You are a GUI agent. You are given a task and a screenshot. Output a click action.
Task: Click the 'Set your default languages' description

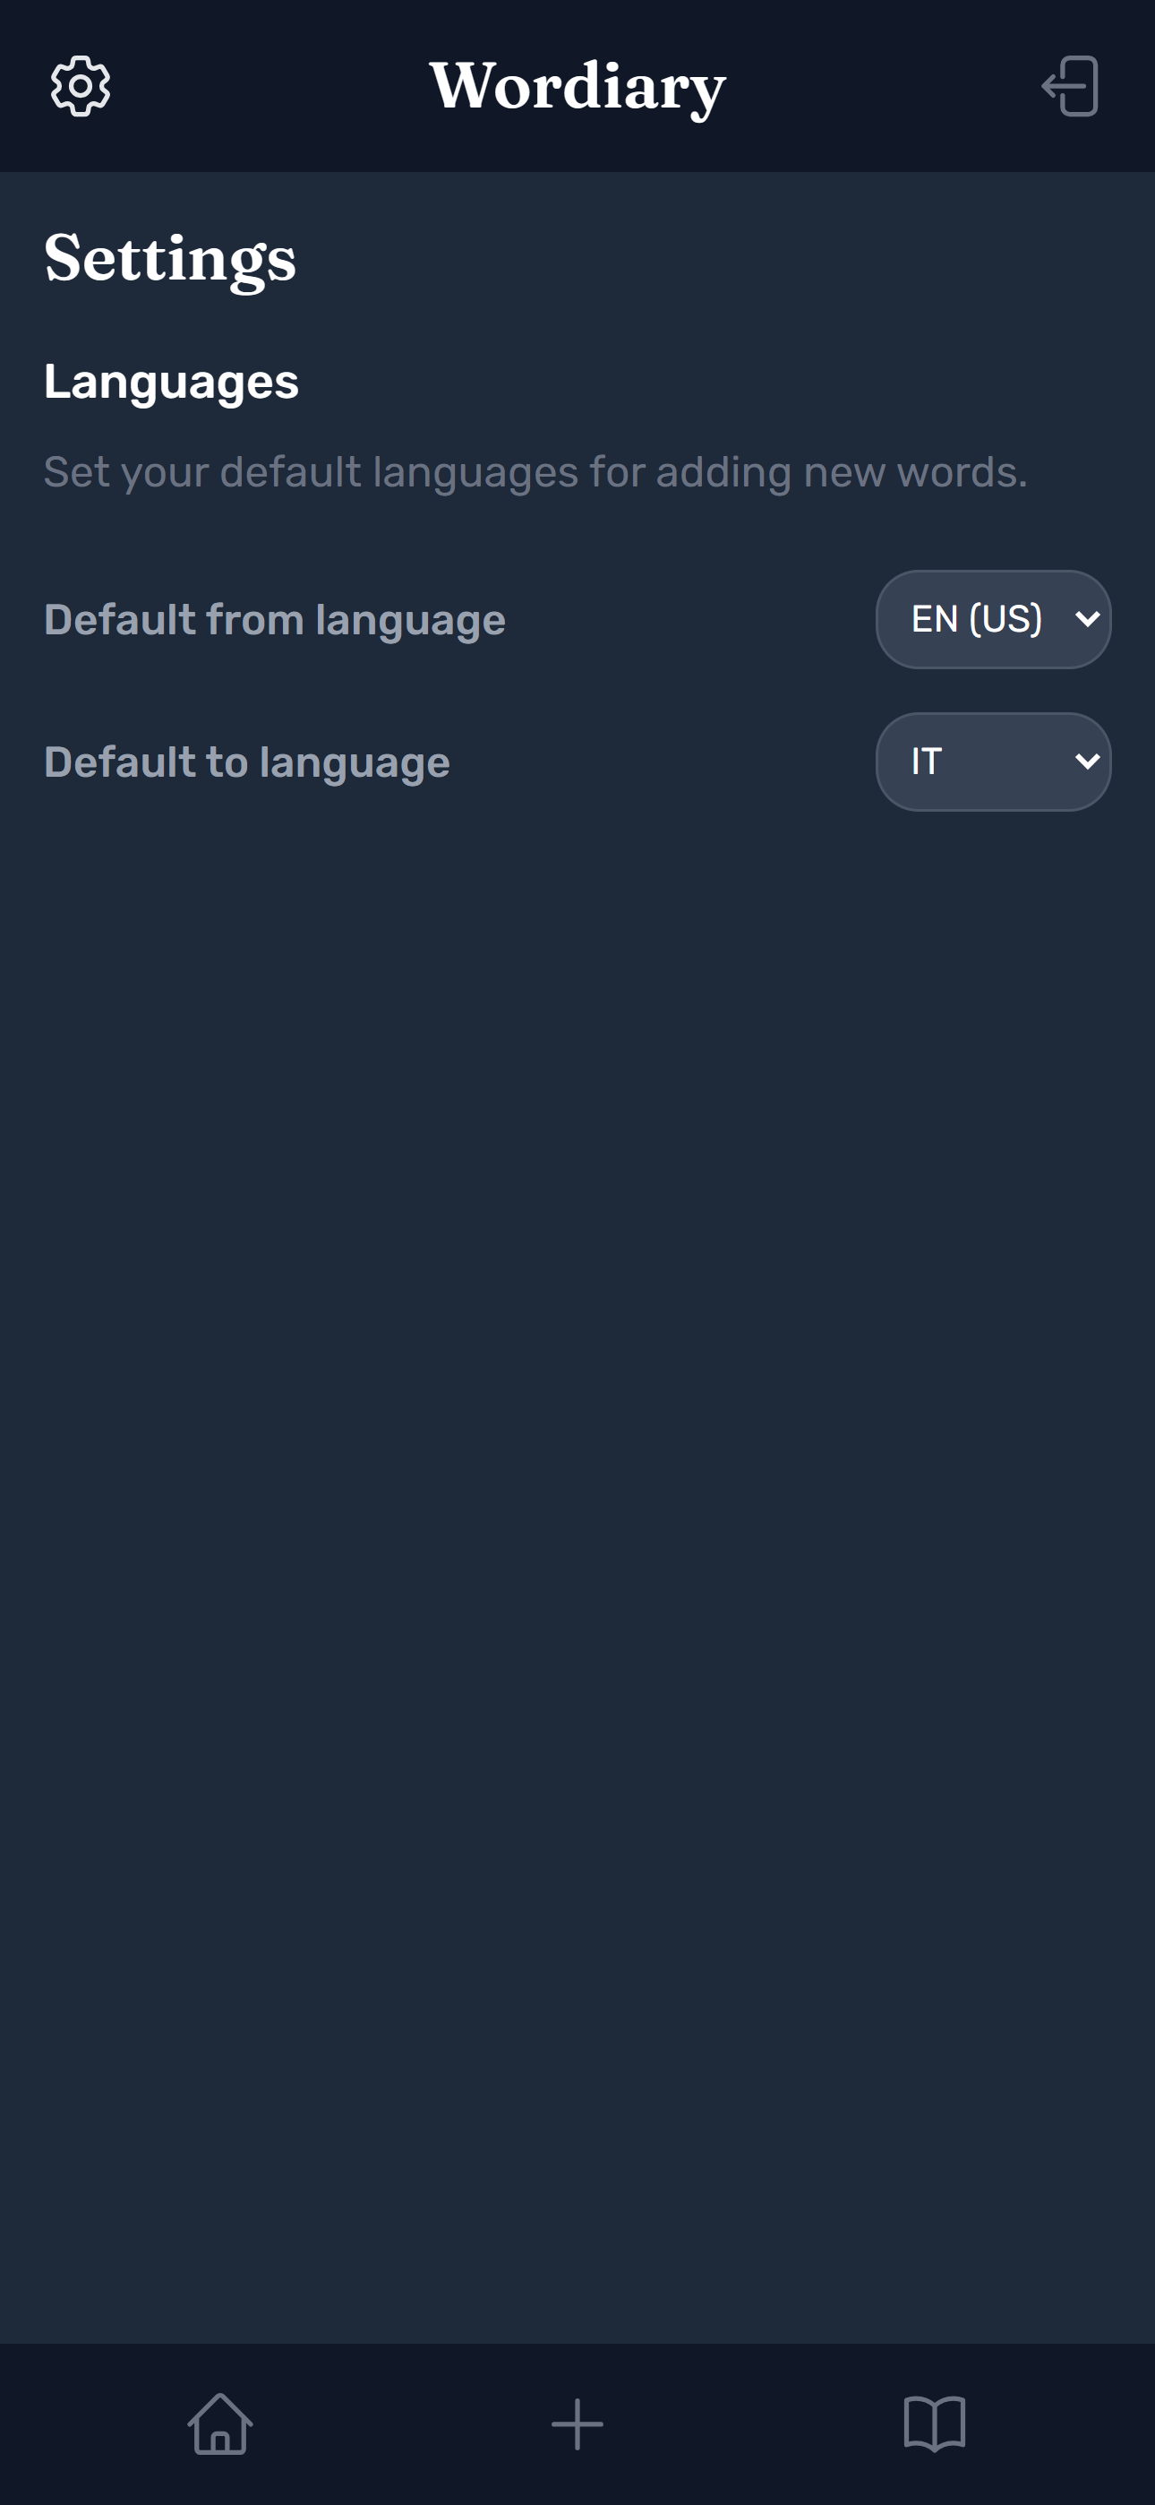[535, 473]
